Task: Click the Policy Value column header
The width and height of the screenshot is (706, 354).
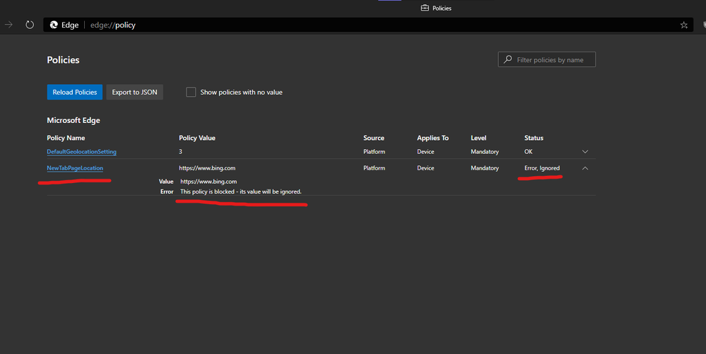Action: pos(197,138)
